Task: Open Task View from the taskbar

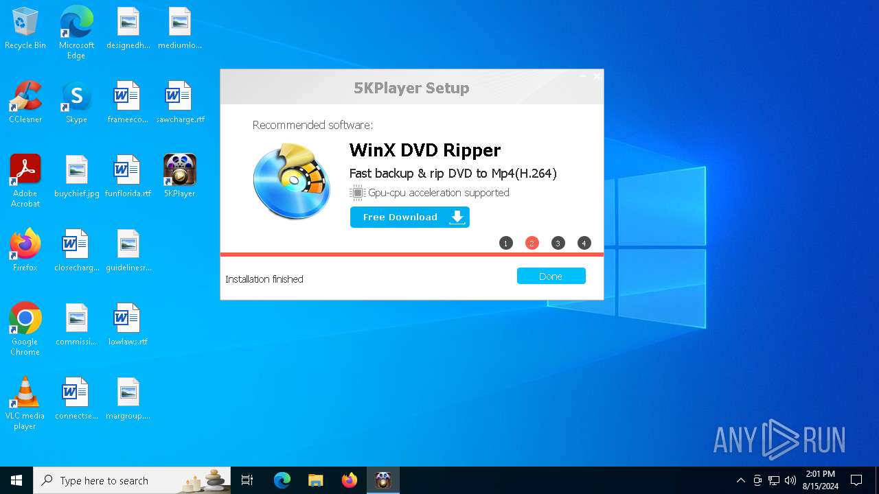Action: pyautogui.click(x=247, y=480)
